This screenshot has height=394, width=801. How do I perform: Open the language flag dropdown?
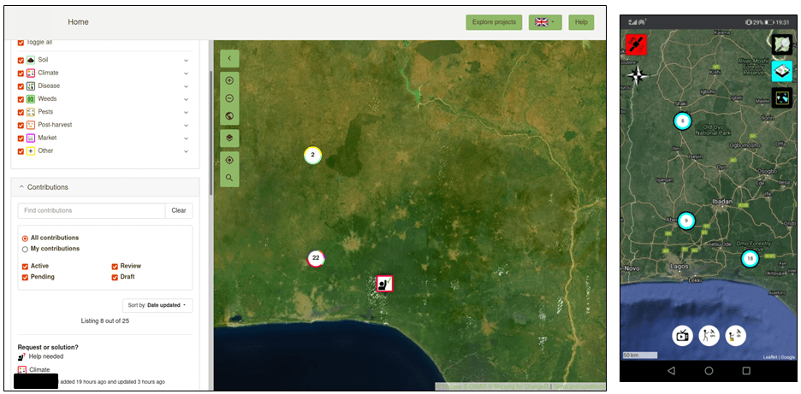[x=544, y=22]
